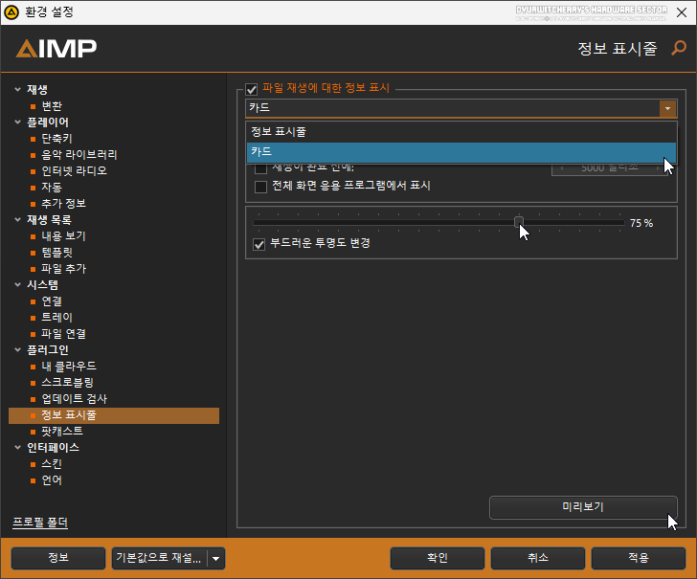Open 스킨 interface page
Screen dimensions: 697x579
coord(52,464)
